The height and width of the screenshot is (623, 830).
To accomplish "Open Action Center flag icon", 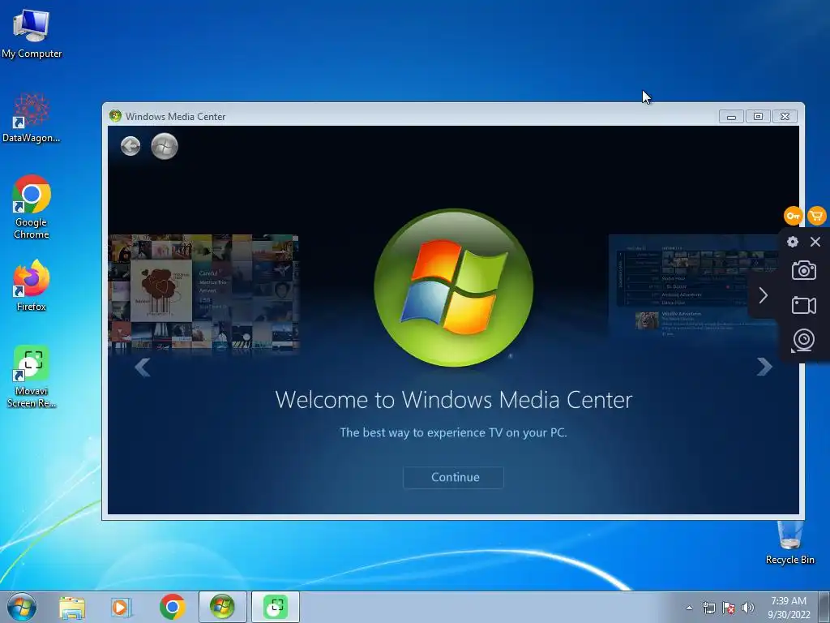I will [x=729, y=608].
